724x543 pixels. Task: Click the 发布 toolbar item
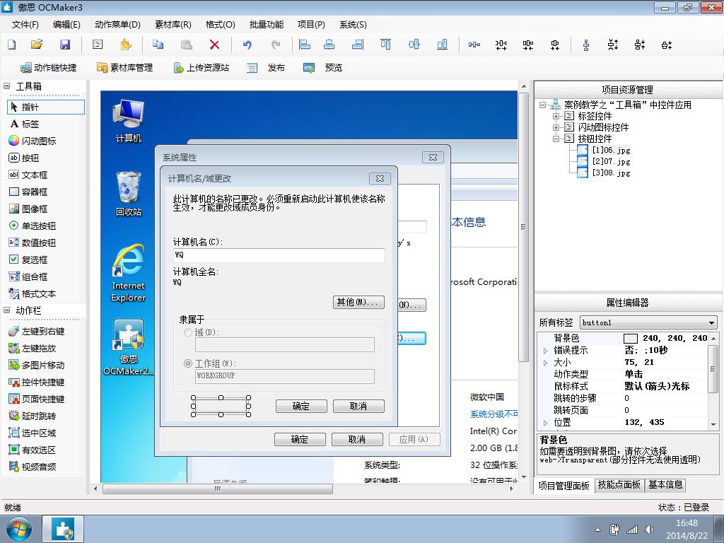(266, 68)
